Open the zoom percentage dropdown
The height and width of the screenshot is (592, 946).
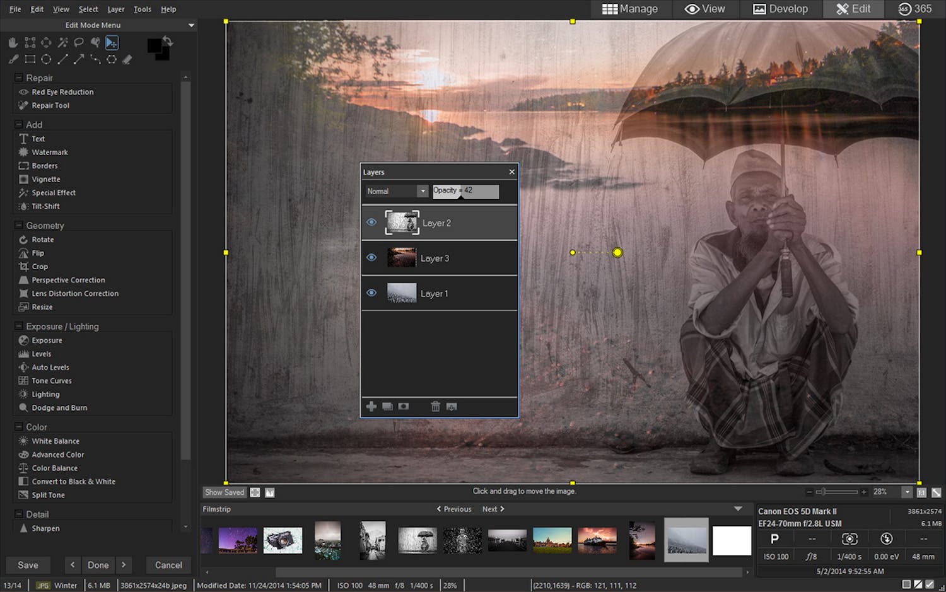point(907,492)
